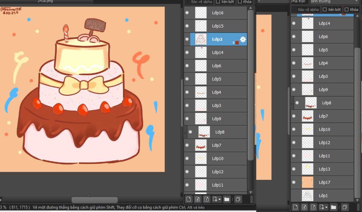Duplicate the layer using right panel icon
This screenshot has height=212, width=362.
pos(344,207)
